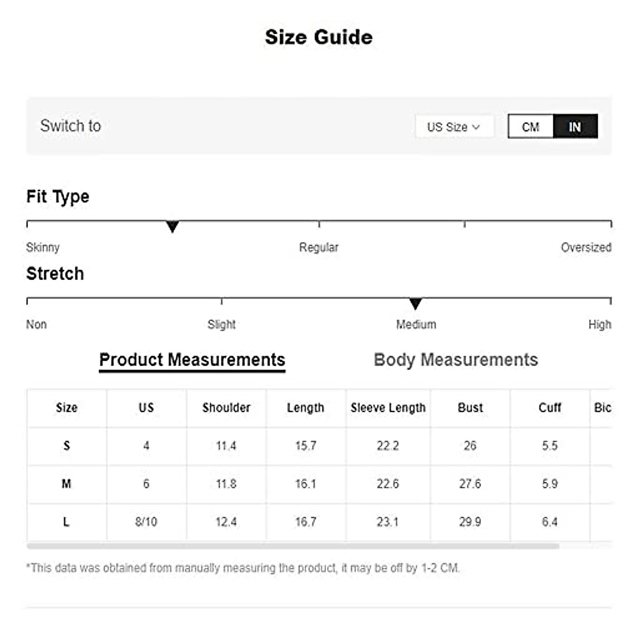Click the Bust column header
This screenshot has height=624, width=624.
point(470,408)
